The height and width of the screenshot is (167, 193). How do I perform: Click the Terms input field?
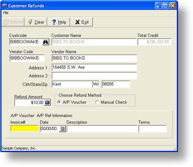pyautogui.click(x=153, y=129)
